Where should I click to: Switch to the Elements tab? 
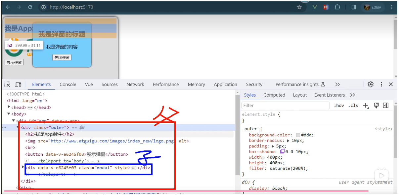(41, 84)
